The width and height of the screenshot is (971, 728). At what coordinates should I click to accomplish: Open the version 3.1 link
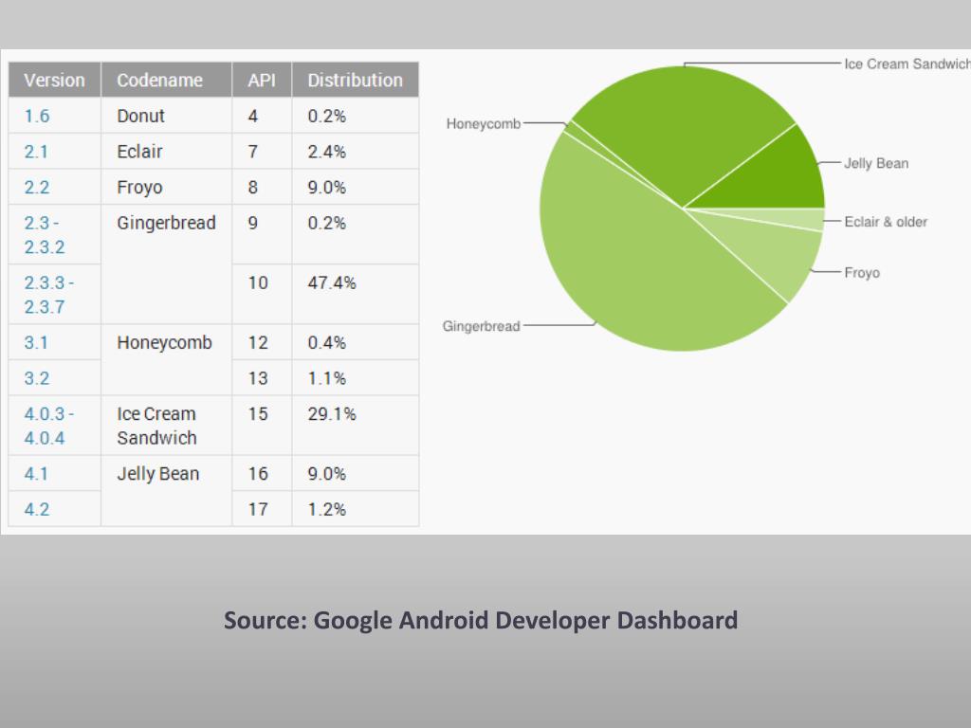coord(36,342)
